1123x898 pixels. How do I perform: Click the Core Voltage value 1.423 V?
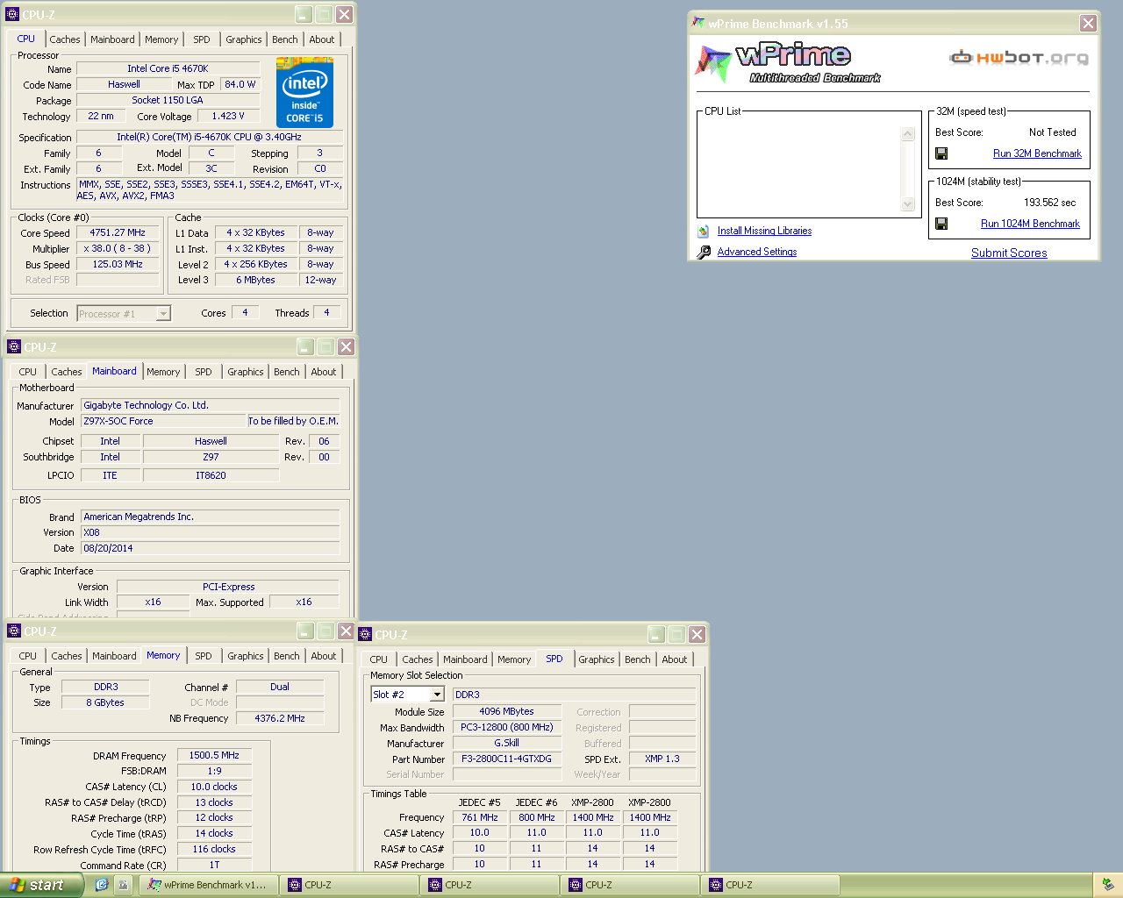pyautogui.click(x=228, y=117)
